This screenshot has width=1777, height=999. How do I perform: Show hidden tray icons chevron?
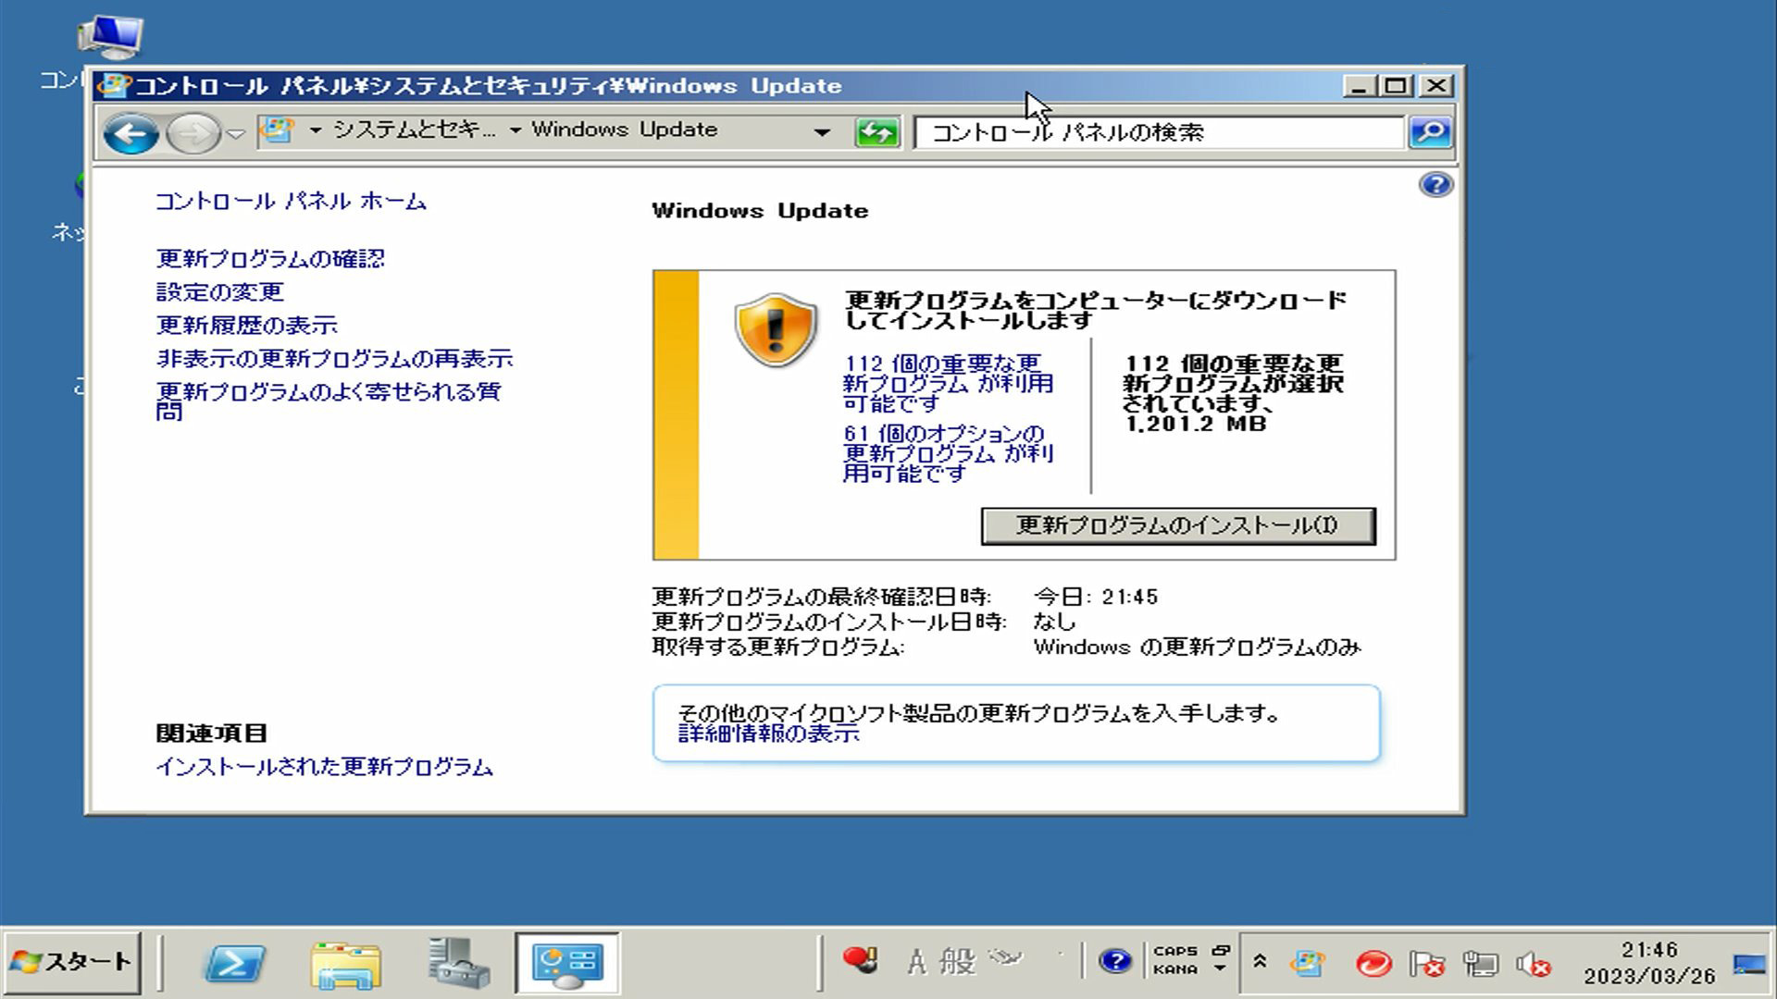pos(1260,962)
